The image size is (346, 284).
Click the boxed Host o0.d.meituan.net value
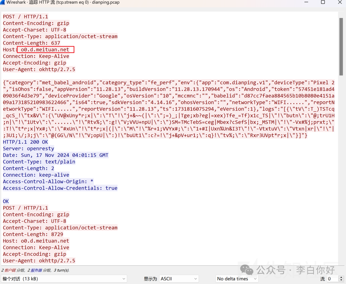[46, 49]
